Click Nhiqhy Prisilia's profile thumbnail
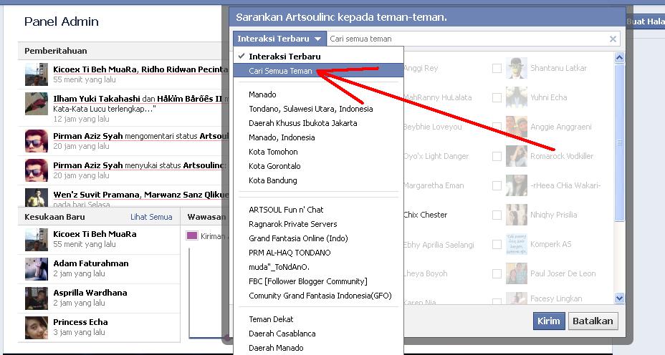The image size is (665, 355). pyautogui.click(x=517, y=215)
